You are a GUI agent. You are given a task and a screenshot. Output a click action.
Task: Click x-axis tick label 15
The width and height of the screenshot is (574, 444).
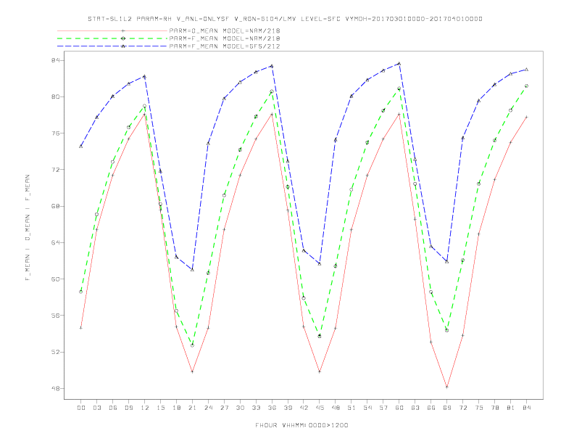[x=160, y=408]
